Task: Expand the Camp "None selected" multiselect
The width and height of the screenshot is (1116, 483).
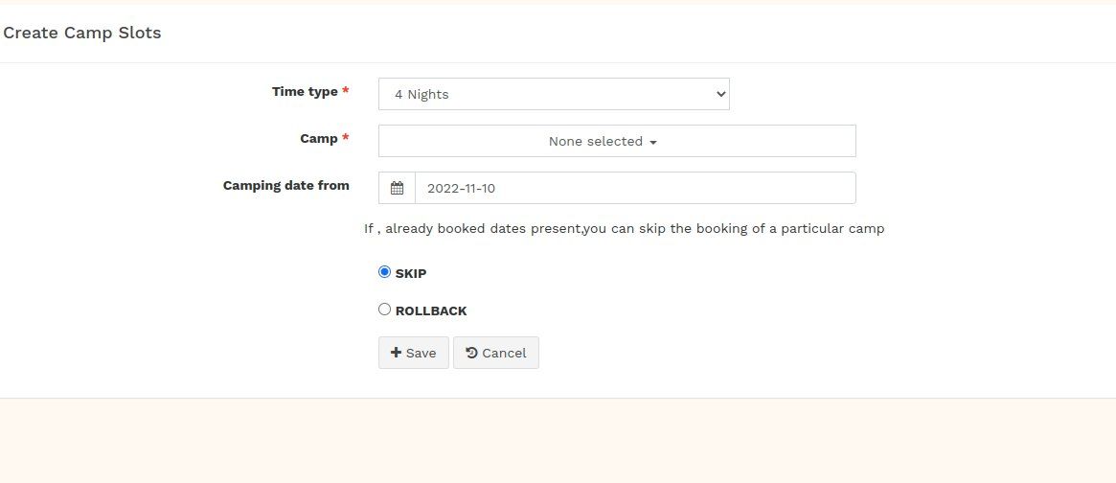Action: tap(617, 141)
